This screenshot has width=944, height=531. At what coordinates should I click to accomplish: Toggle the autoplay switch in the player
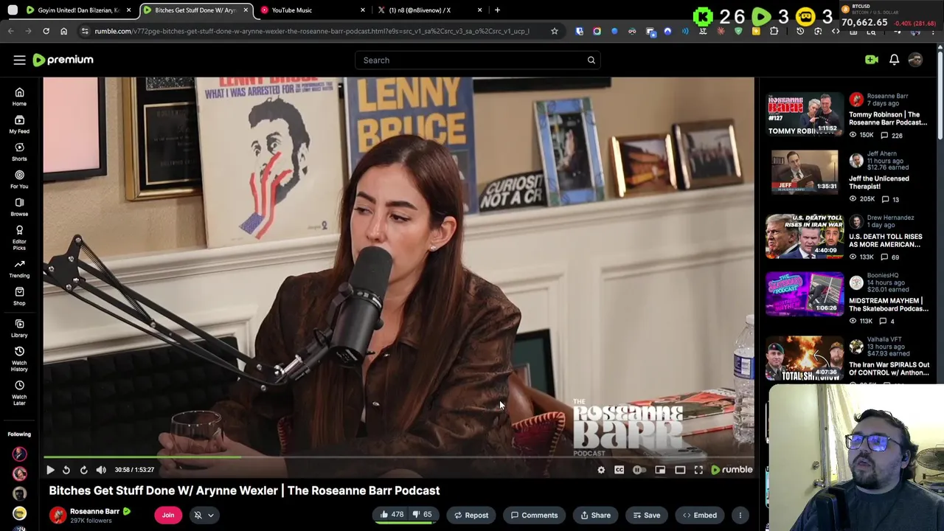point(639,470)
